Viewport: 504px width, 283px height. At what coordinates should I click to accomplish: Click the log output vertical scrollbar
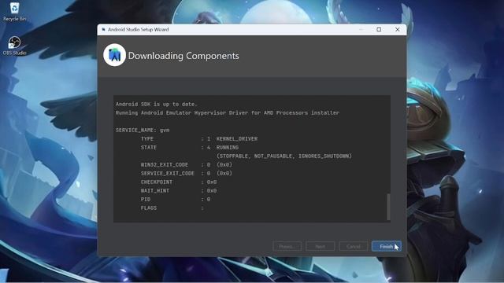(388, 207)
